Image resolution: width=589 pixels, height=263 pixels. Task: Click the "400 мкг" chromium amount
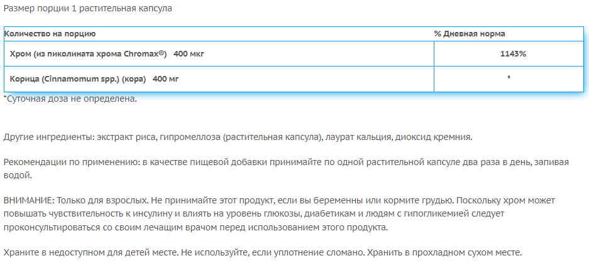(189, 54)
